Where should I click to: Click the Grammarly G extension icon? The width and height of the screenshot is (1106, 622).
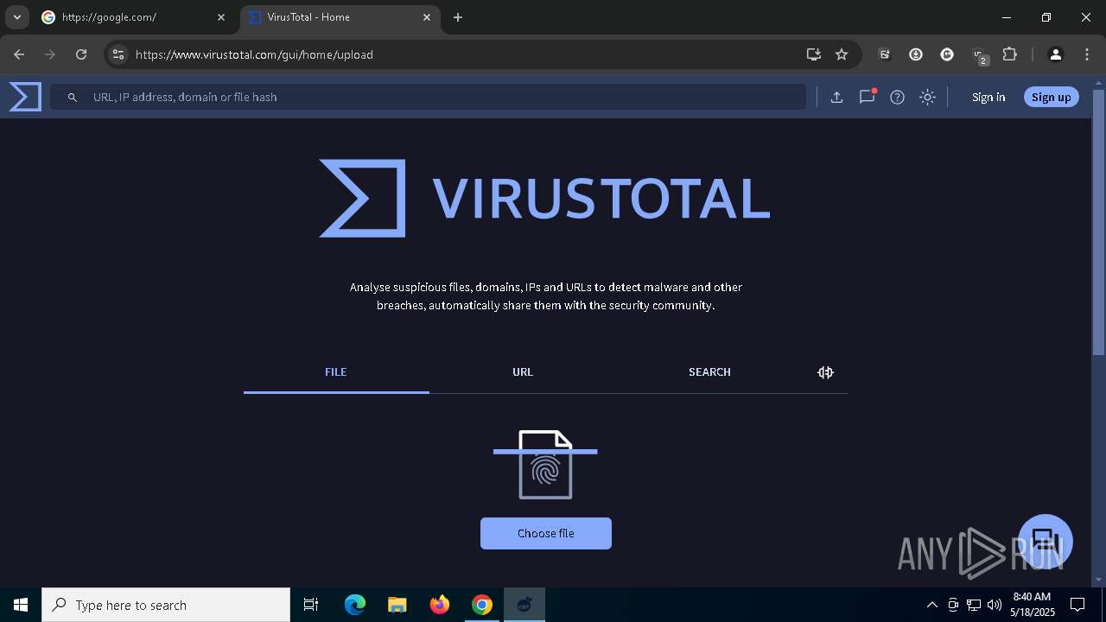point(947,54)
